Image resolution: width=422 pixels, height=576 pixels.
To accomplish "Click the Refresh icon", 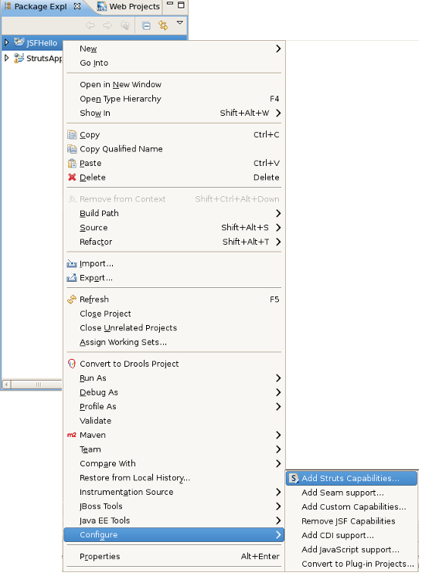I will pyautogui.click(x=72, y=300).
